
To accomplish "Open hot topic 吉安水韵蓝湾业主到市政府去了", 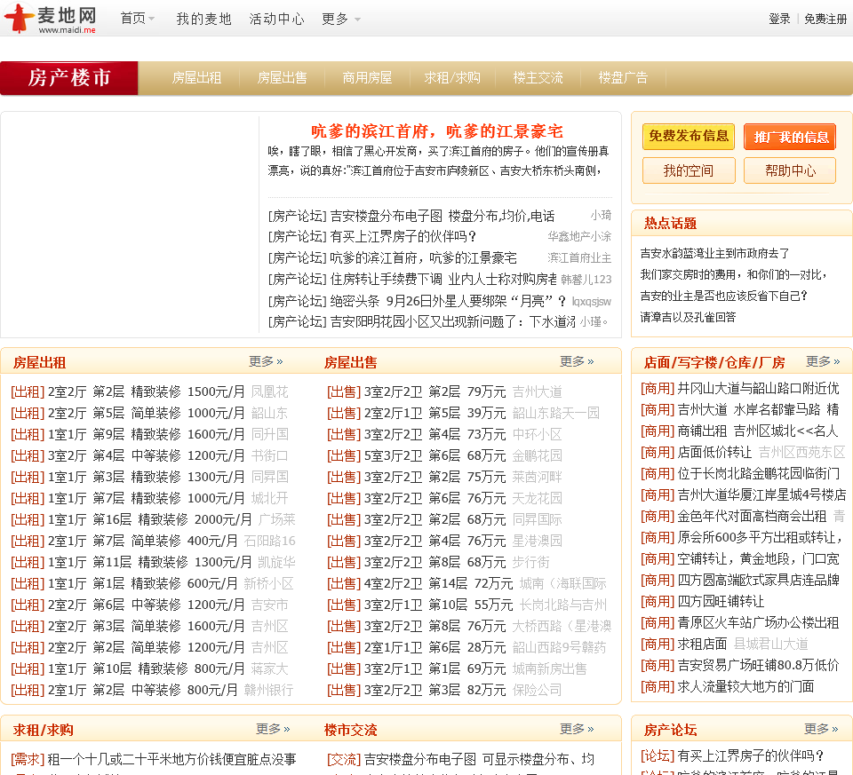I will tap(714, 253).
